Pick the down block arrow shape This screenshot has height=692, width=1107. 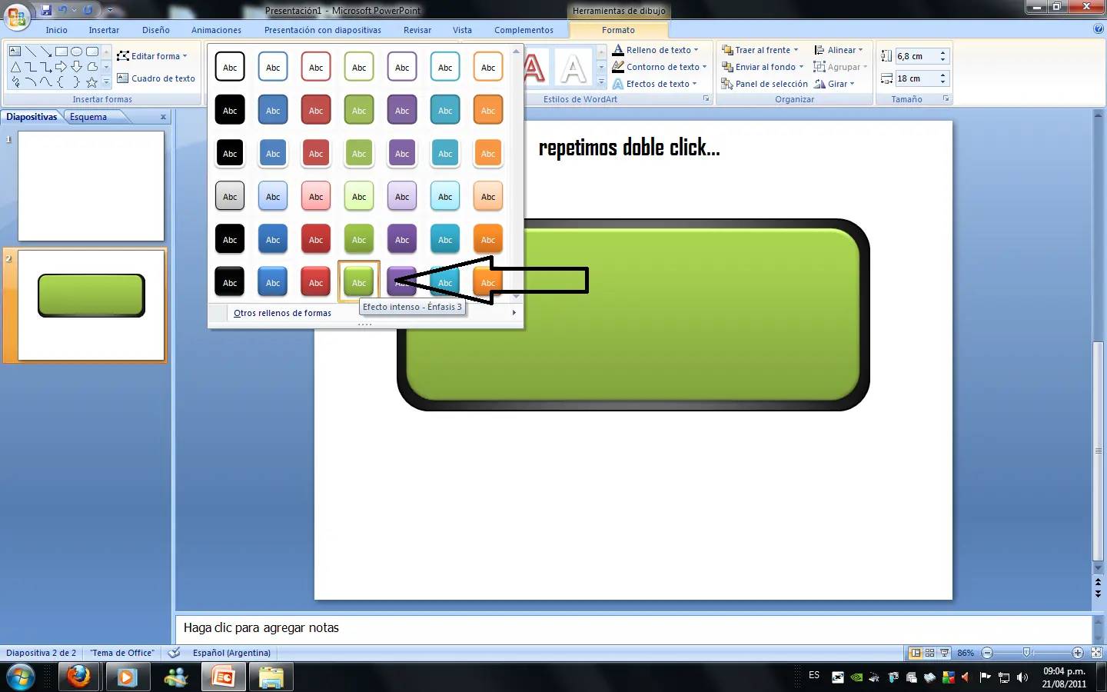coord(77,67)
